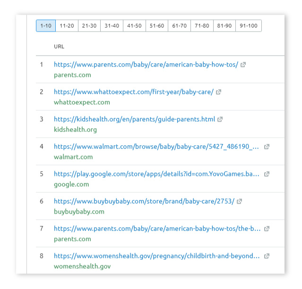Switch to the 91-100 results tab
The width and height of the screenshot is (302, 289).
249,25
